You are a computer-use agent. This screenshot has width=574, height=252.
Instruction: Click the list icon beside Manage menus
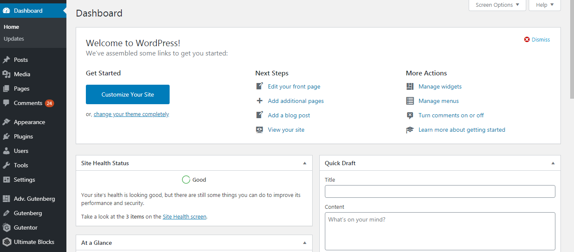click(410, 101)
